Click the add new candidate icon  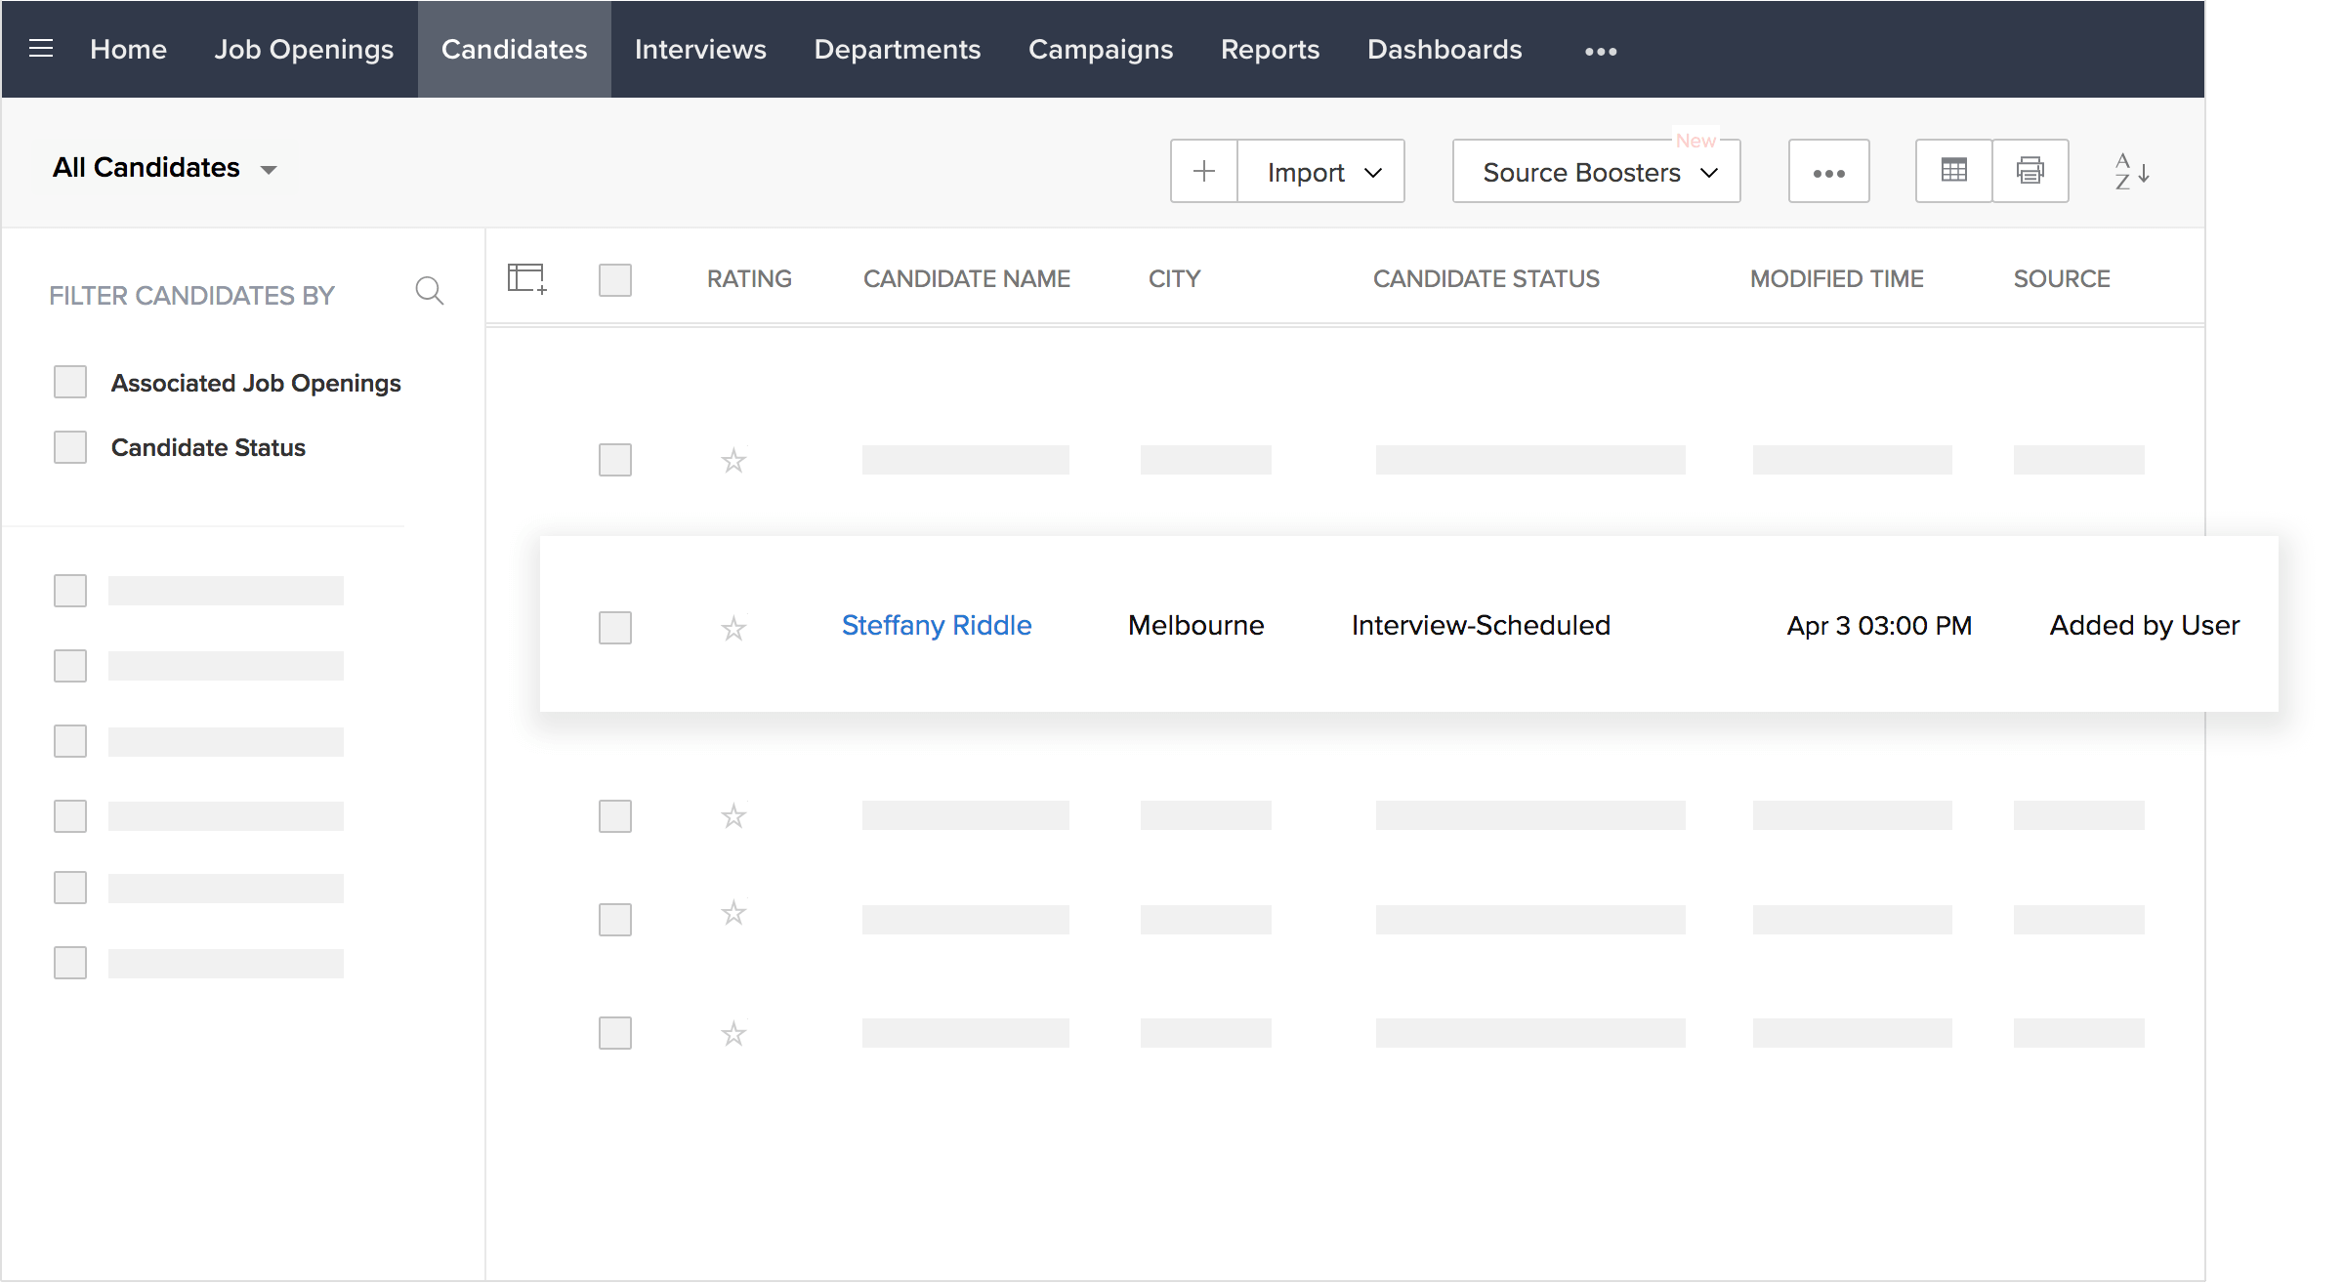coord(1205,171)
